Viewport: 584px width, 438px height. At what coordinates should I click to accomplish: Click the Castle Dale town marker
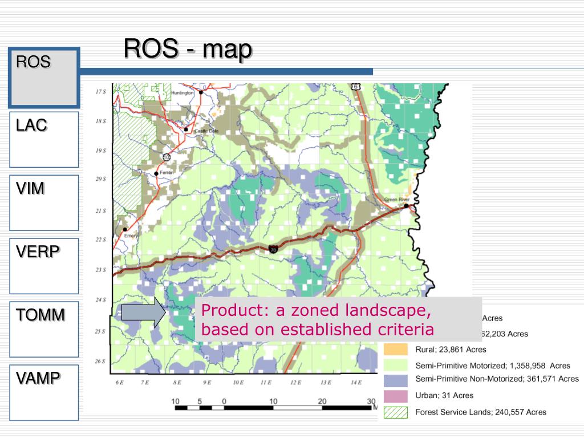click(x=186, y=129)
